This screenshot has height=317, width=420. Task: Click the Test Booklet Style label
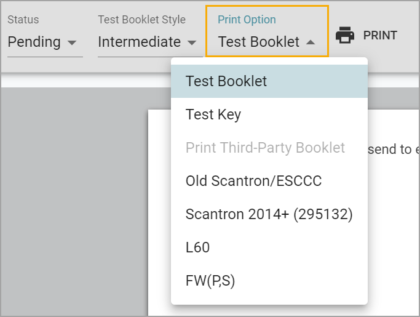point(141,20)
